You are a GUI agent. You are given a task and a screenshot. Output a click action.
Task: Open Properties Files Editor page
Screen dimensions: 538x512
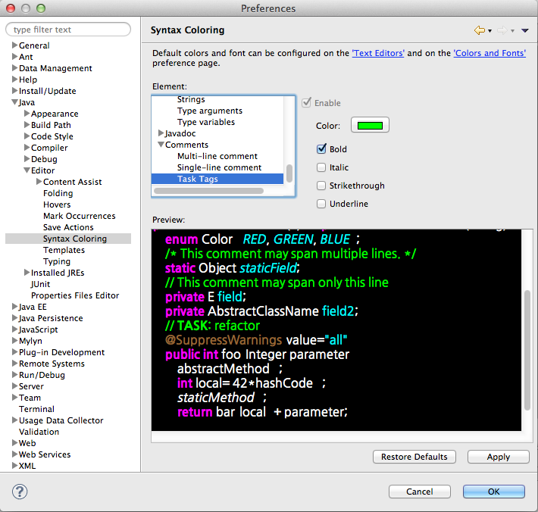[x=75, y=295]
